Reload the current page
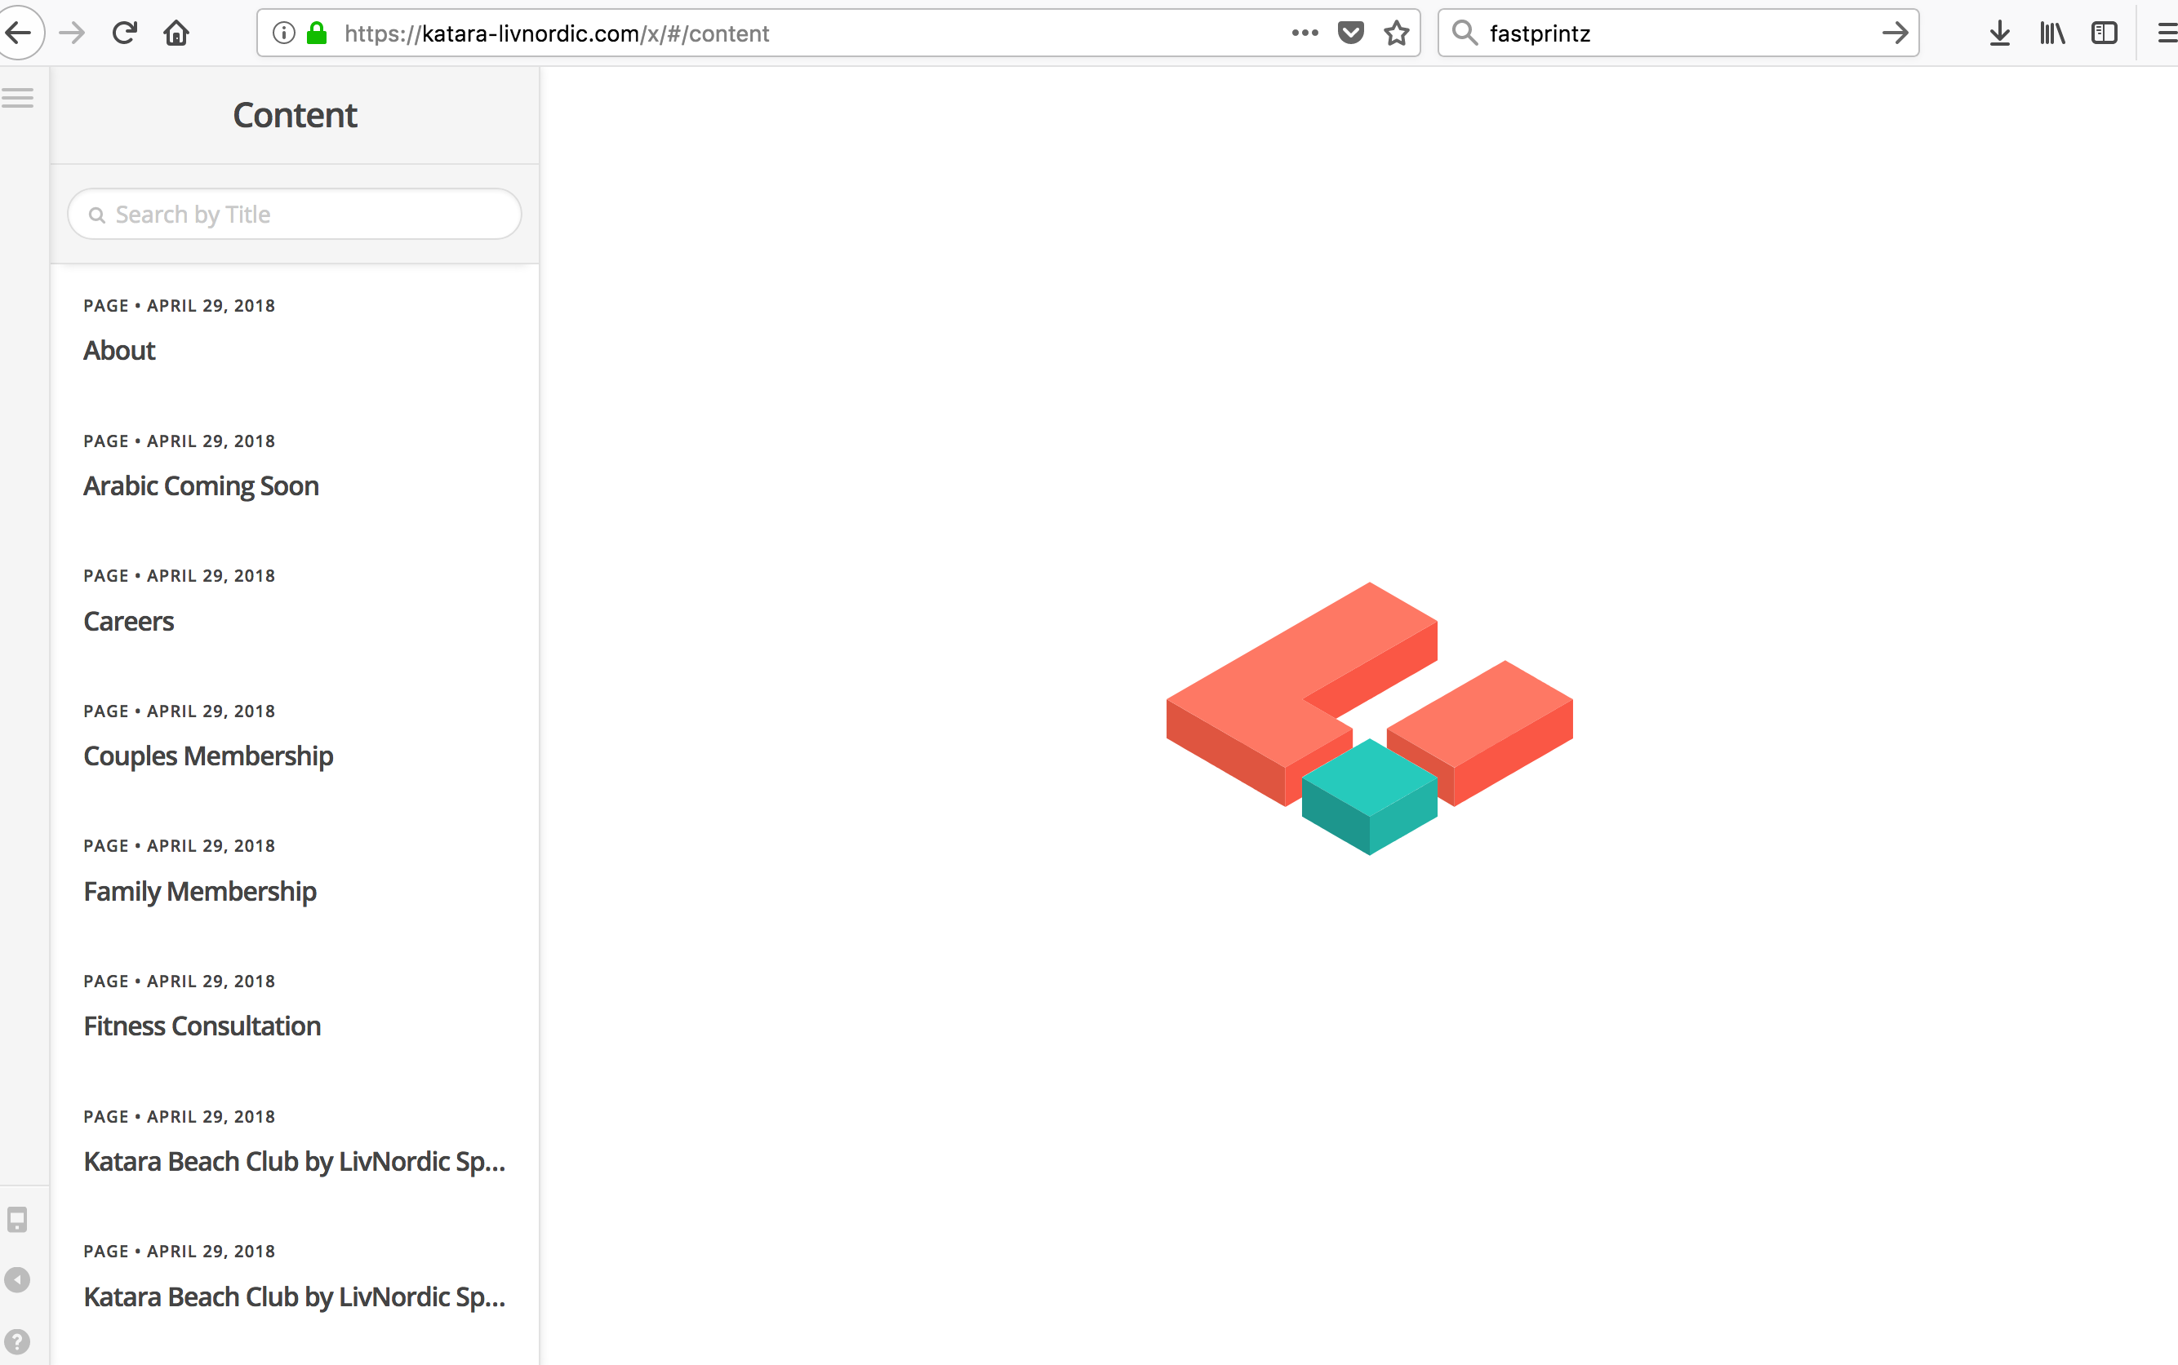Viewport: 2178px width, 1365px height. (125, 33)
